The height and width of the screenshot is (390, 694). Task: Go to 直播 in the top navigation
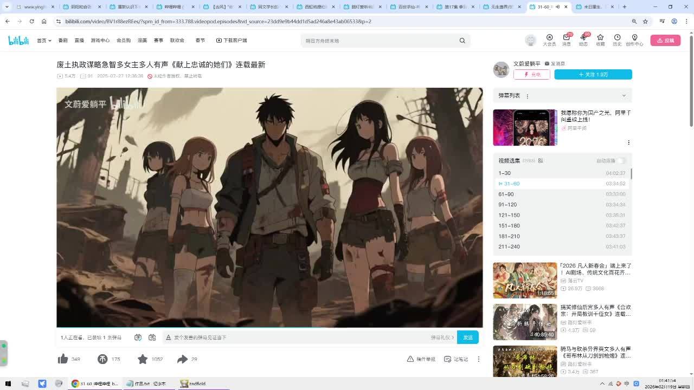(x=79, y=41)
